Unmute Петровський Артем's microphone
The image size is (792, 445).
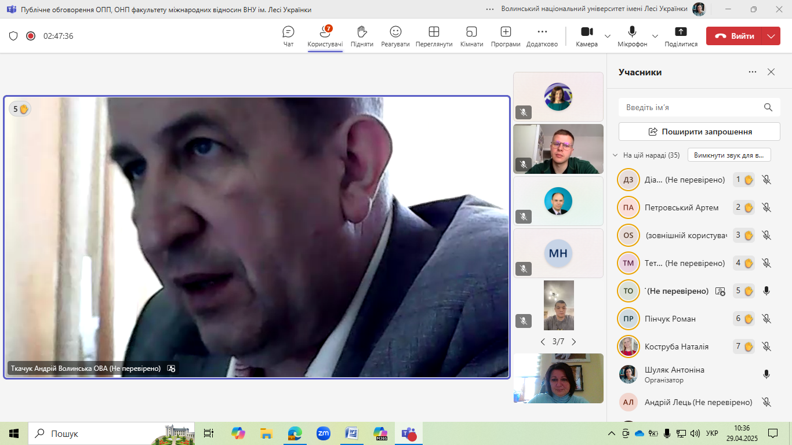(x=766, y=207)
